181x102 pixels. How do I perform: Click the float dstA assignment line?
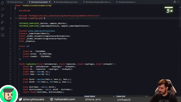(47, 79)
